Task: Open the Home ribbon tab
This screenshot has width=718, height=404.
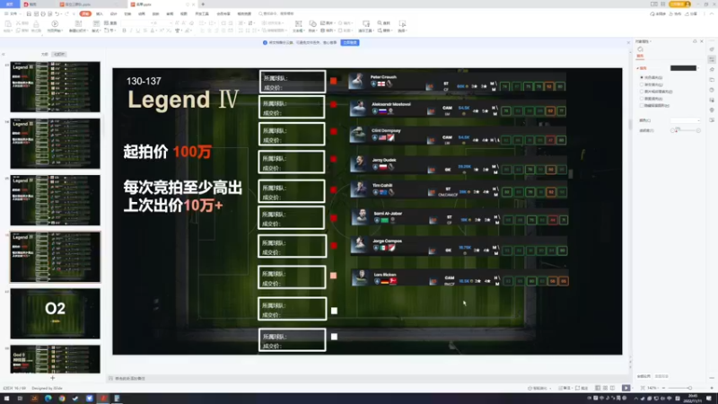Action: (x=85, y=13)
